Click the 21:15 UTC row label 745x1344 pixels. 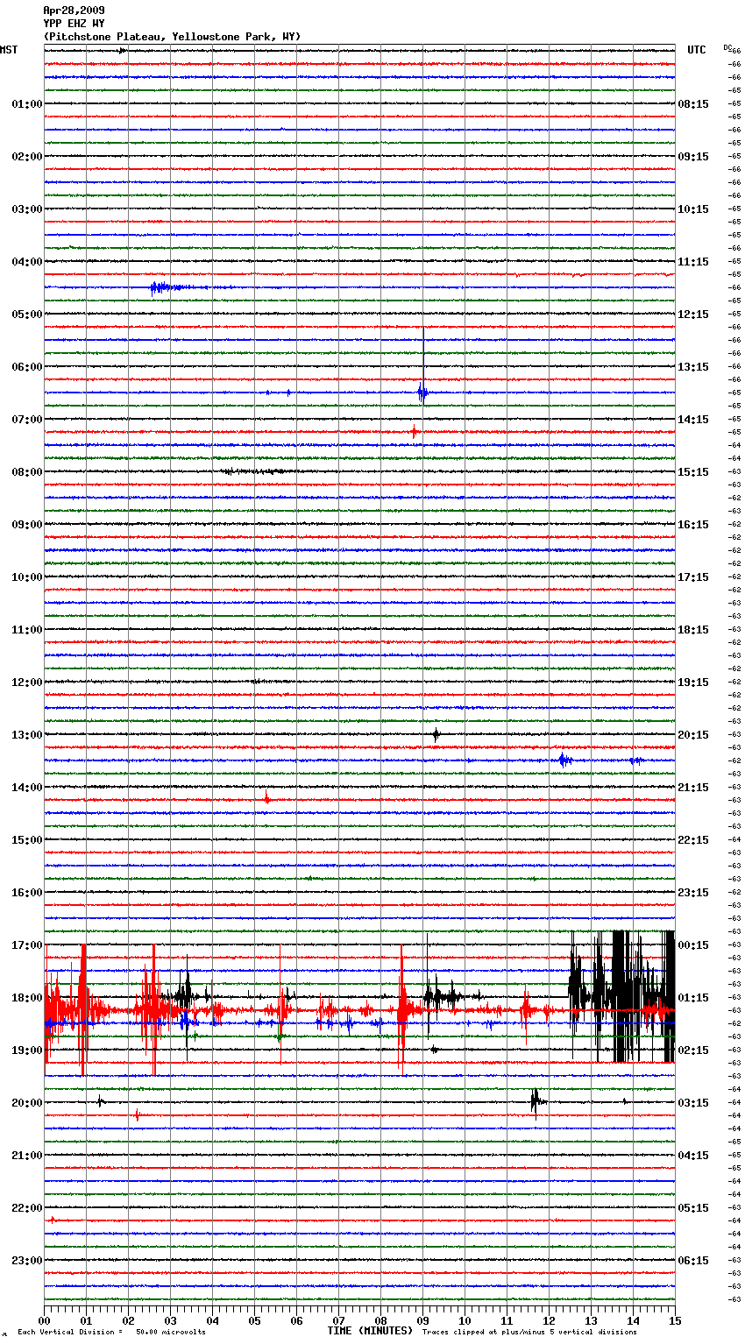point(693,788)
